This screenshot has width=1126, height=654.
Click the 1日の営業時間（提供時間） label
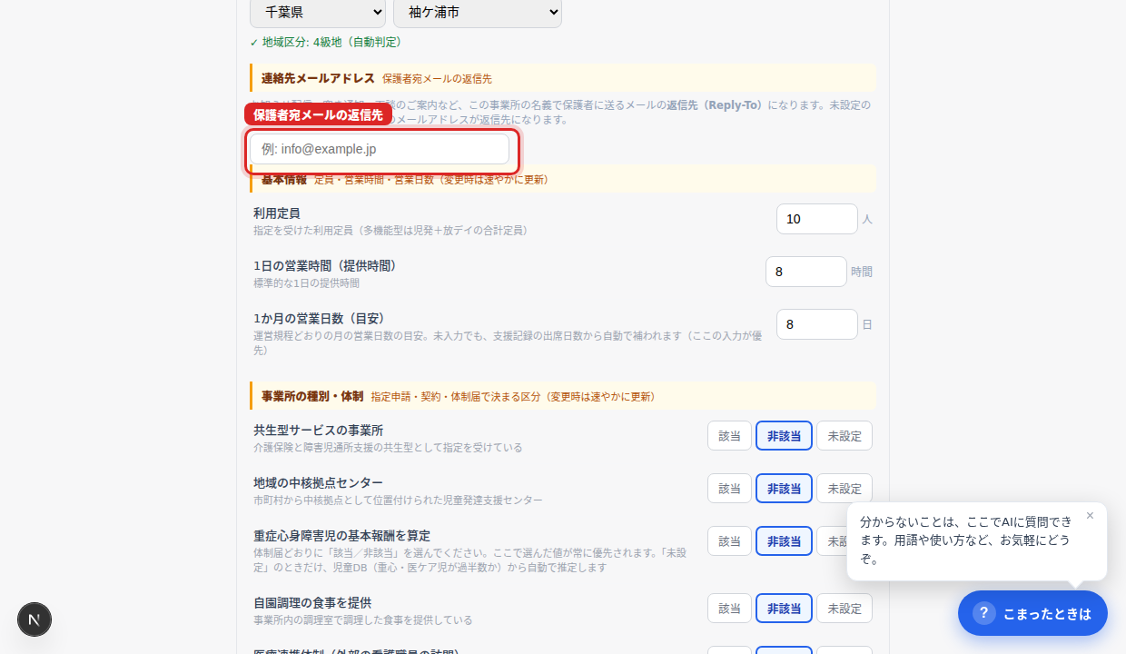pyautogui.click(x=325, y=266)
